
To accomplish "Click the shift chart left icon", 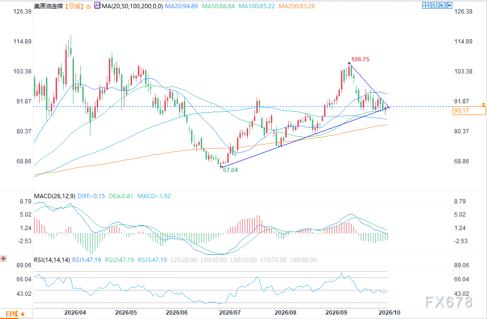I will point(433,5).
